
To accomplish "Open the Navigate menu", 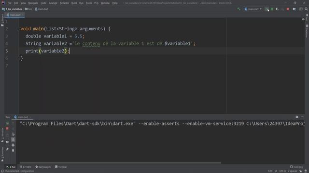I will coord(33,3).
